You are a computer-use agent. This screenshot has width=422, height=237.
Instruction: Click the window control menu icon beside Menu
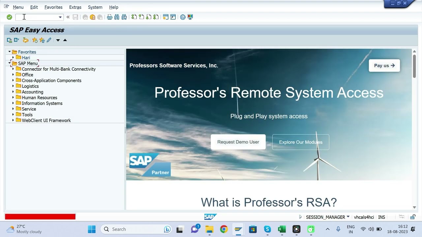(x=6, y=7)
